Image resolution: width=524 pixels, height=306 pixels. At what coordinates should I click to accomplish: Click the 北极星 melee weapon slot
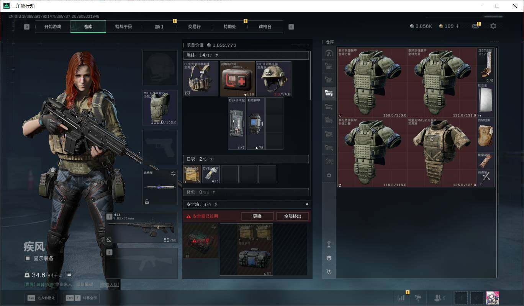coord(160,187)
